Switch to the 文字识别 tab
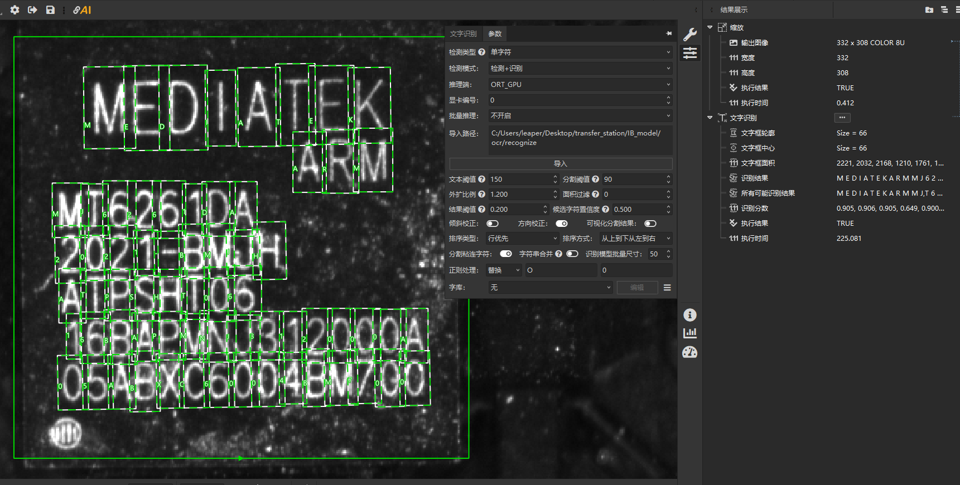 (464, 34)
